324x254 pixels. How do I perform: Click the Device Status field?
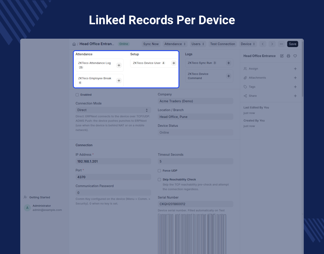(196, 132)
